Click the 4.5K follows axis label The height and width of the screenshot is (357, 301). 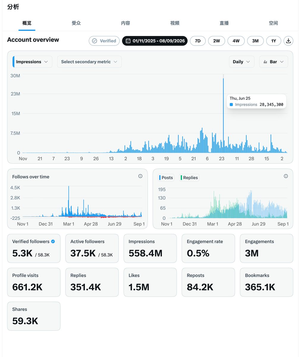(x=15, y=188)
